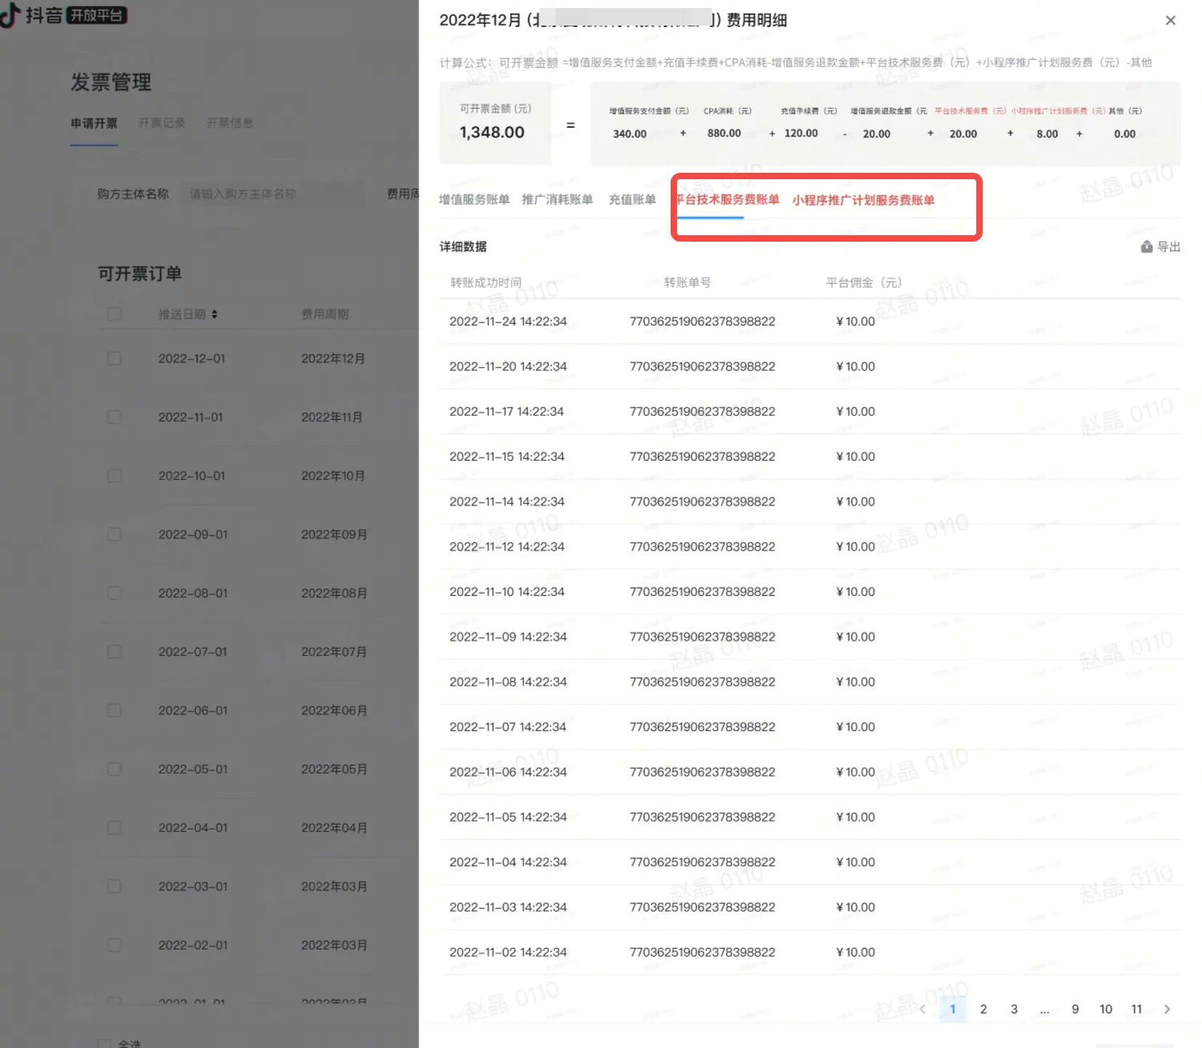
Task: Toggle the header select-all checkbox
Action: coord(114,314)
